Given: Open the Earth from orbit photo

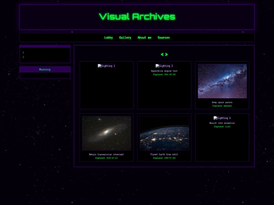Looking at the screenshot, I should point(164,133).
